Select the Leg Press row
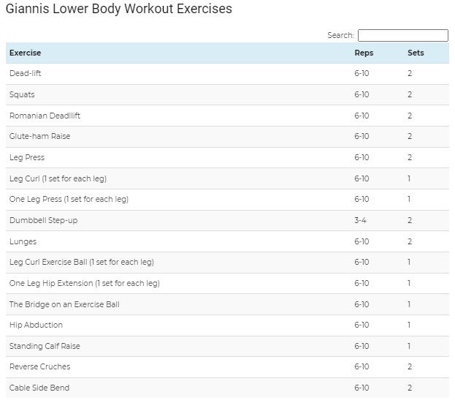Image resolution: width=455 pixels, height=403 pixels. [227, 157]
